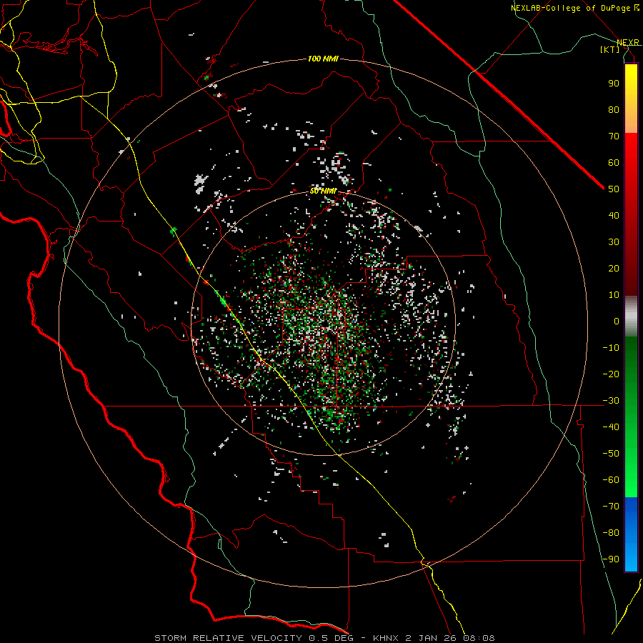The image size is (643, 643).
Task: Click the -80 value on velocity scale
Action: (611, 533)
